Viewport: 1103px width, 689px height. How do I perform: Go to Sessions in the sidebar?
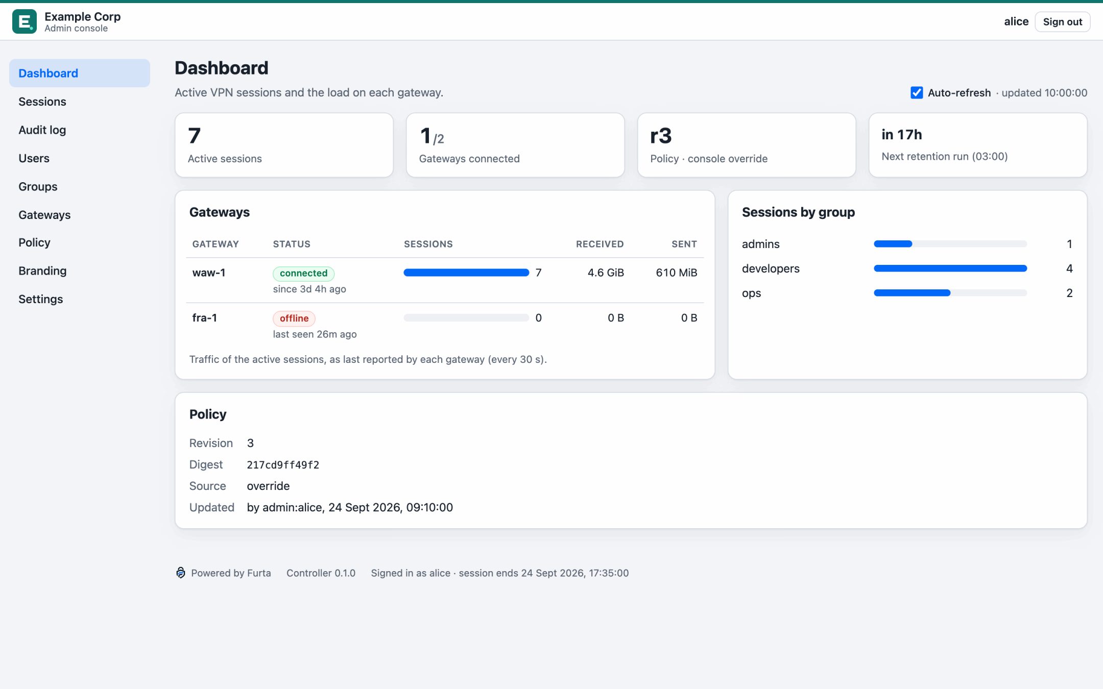80,102
